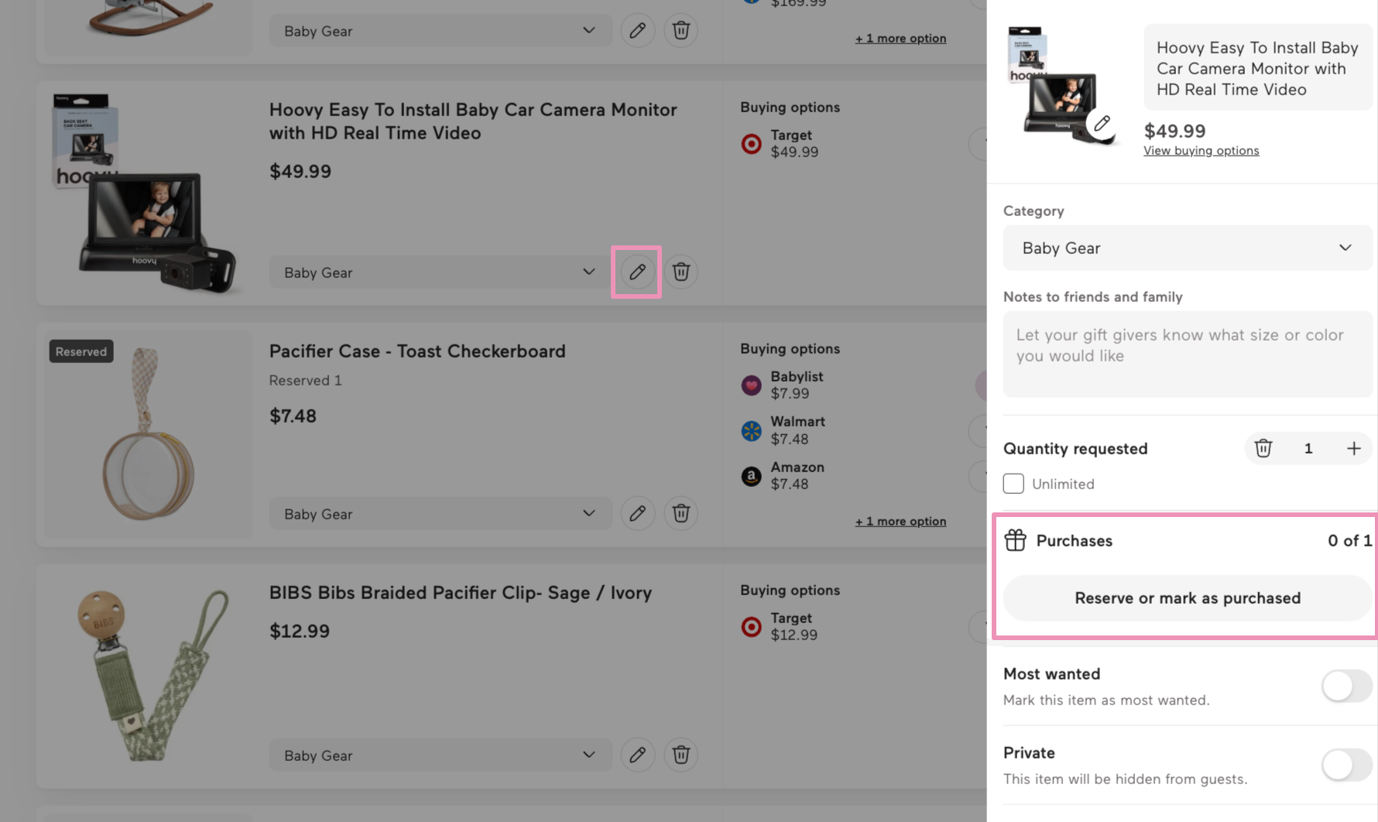Viewport: 1378px width, 822px height.
Task: Click the Walmart retailer icon for Pacifier Case
Action: [x=750, y=430]
